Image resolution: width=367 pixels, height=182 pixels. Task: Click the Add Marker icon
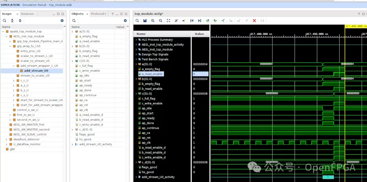click(223, 21)
